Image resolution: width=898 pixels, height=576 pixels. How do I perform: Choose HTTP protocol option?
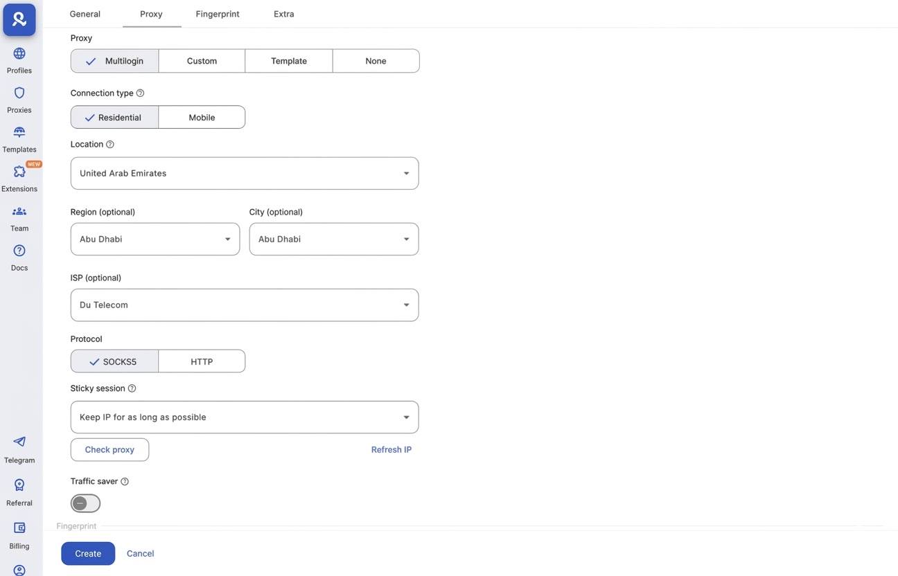[202, 361]
